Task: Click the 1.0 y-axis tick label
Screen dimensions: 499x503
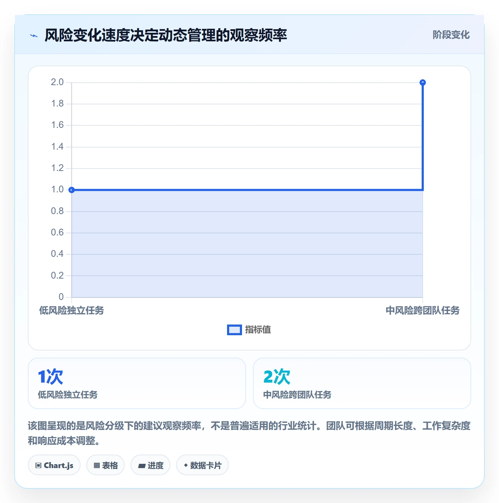Action: coord(57,190)
